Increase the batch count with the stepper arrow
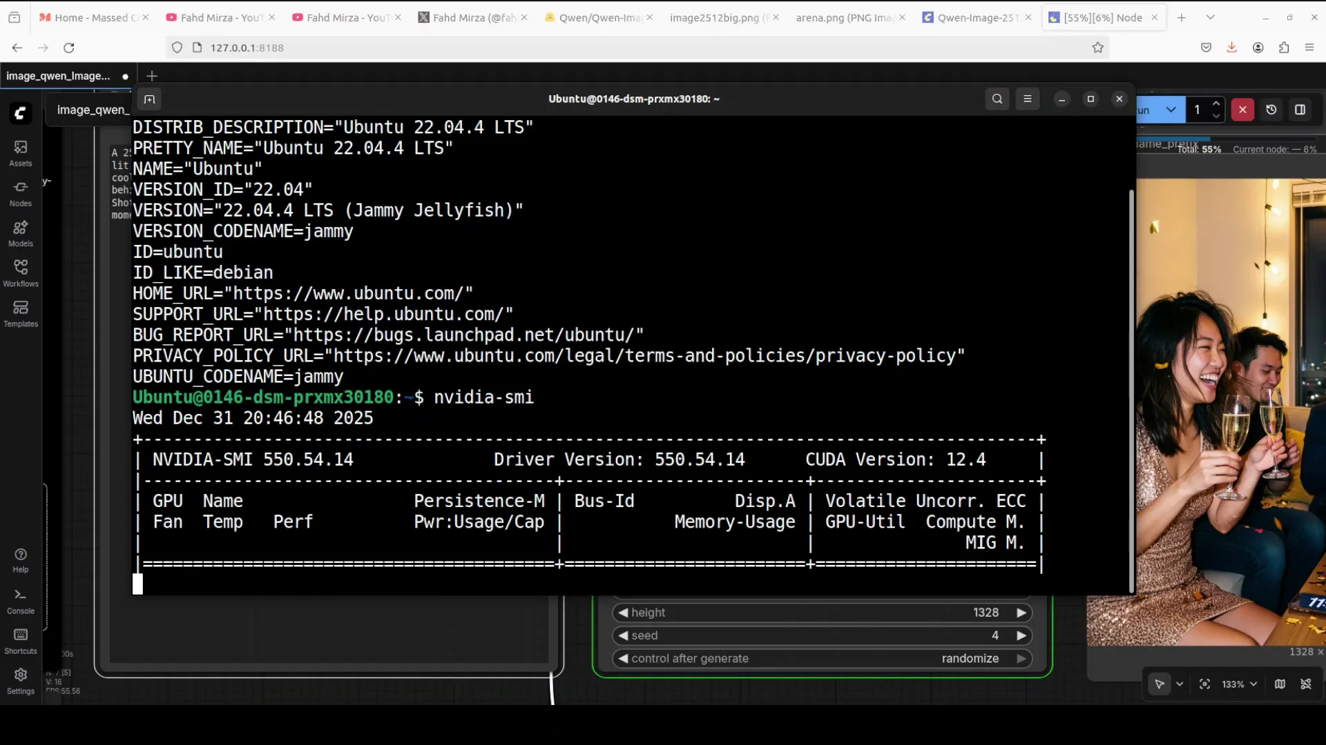 point(1216,105)
